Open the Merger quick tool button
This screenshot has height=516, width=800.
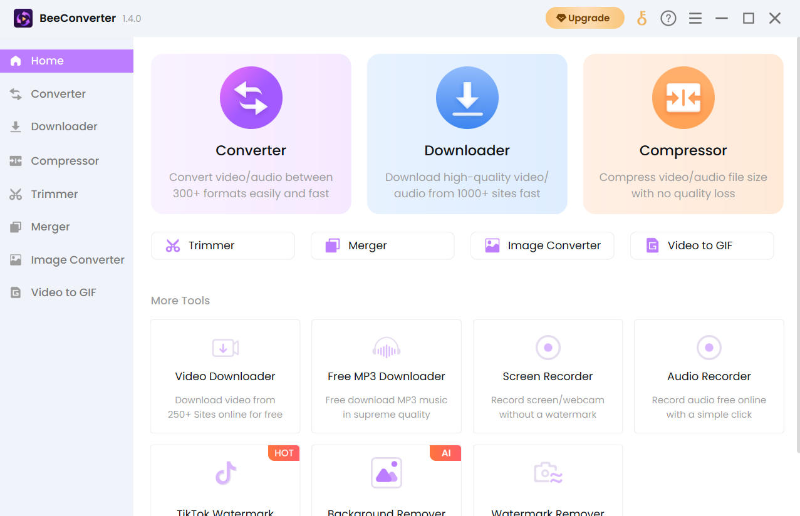(382, 245)
